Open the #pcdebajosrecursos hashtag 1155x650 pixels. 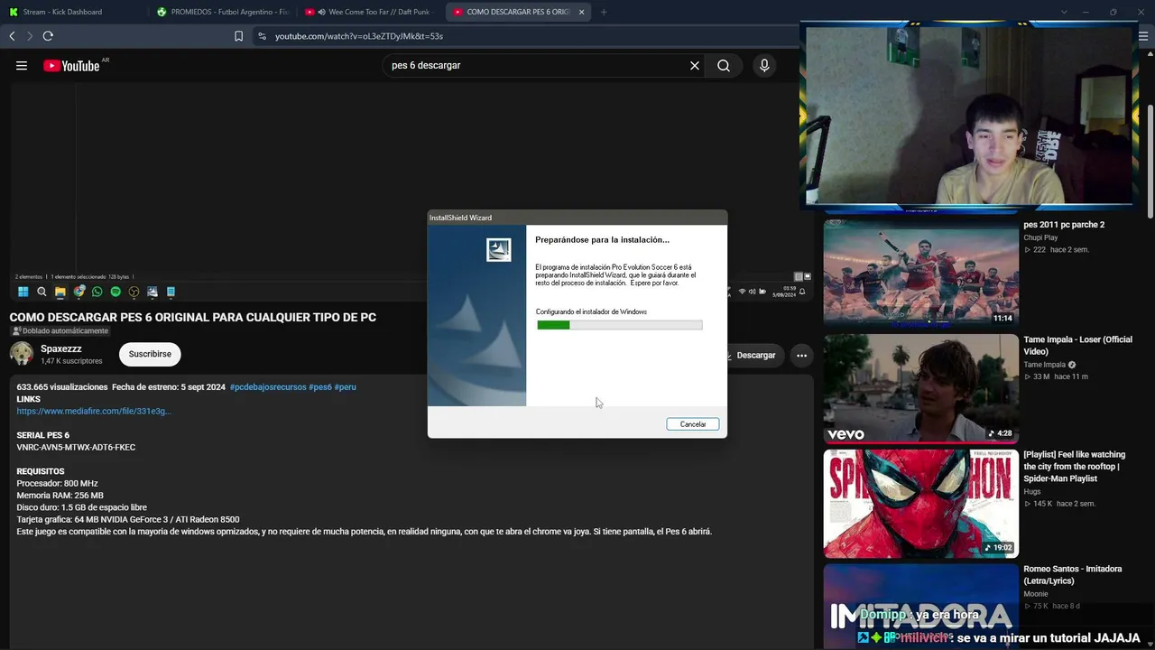pyautogui.click(x=268, y=387)
